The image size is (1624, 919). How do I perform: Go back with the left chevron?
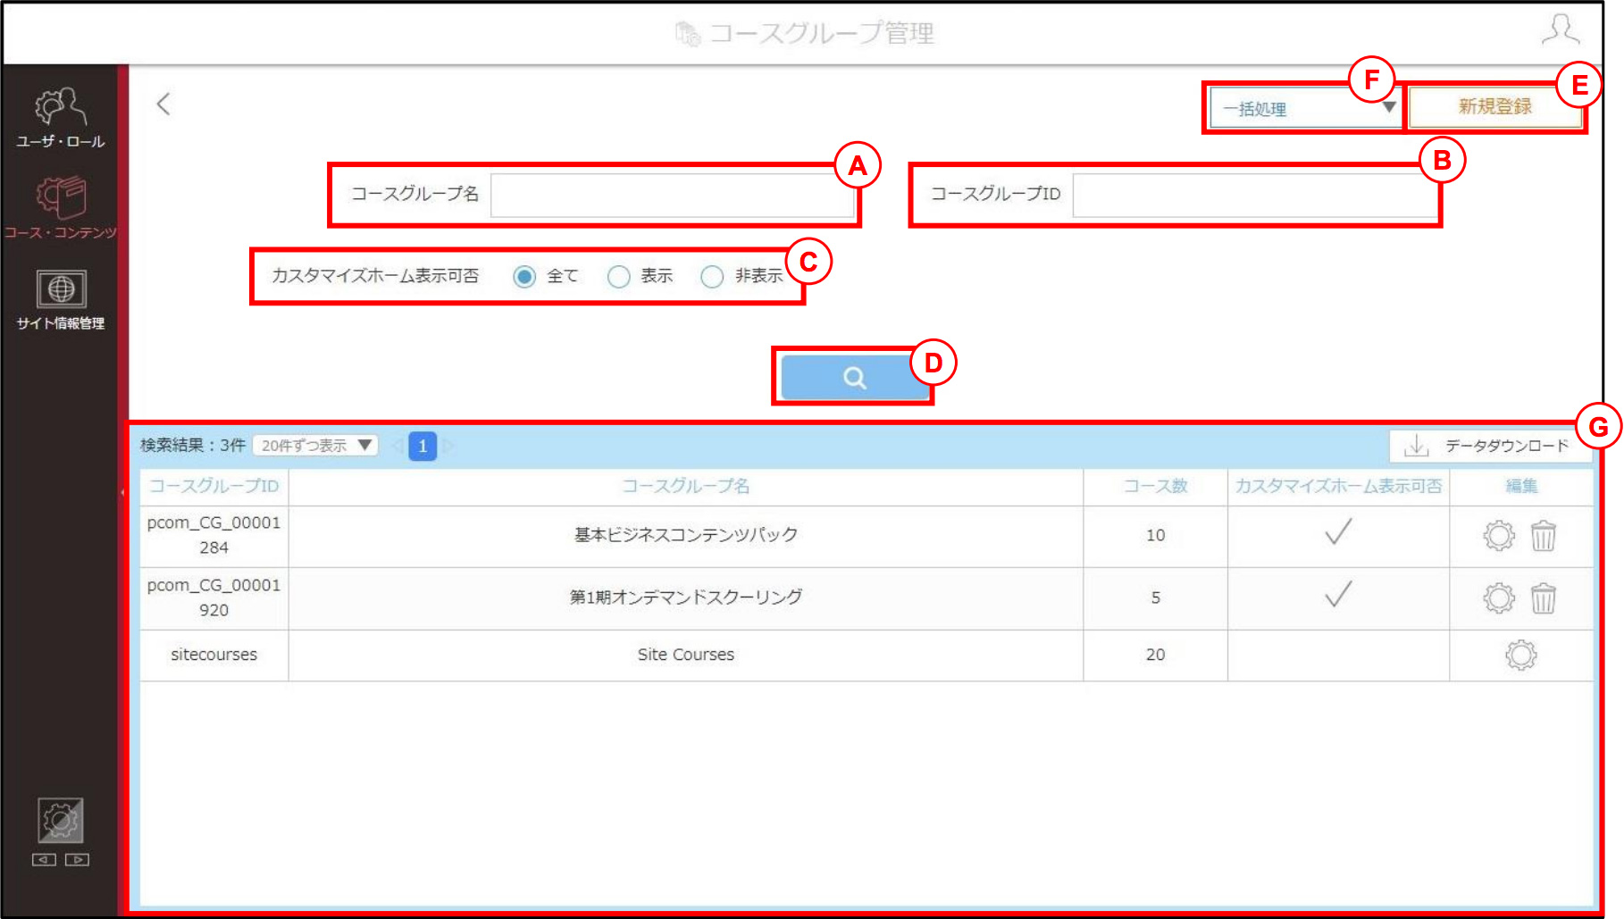[163, 104]
